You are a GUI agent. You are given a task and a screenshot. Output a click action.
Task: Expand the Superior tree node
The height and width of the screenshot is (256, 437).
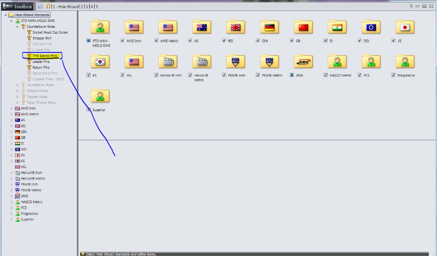tap(11, 220)
